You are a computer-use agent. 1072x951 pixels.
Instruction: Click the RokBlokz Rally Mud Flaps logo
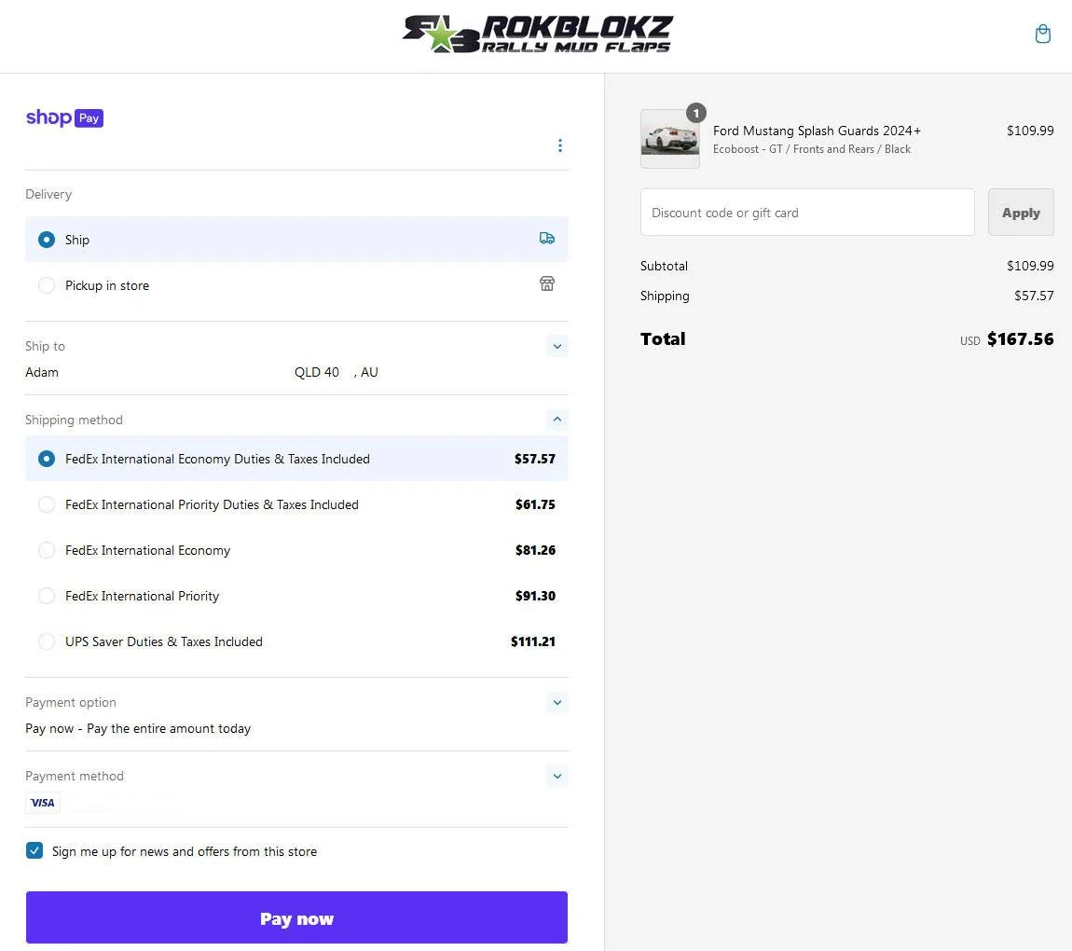pos(537,34)
